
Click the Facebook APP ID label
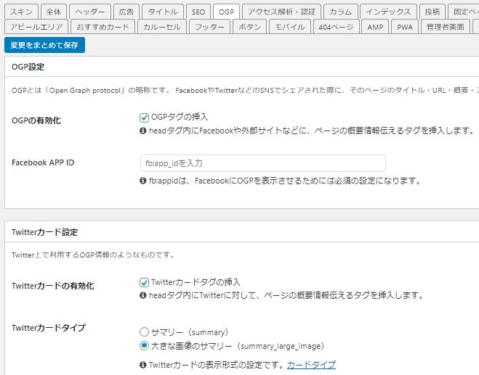coord(43,162)
